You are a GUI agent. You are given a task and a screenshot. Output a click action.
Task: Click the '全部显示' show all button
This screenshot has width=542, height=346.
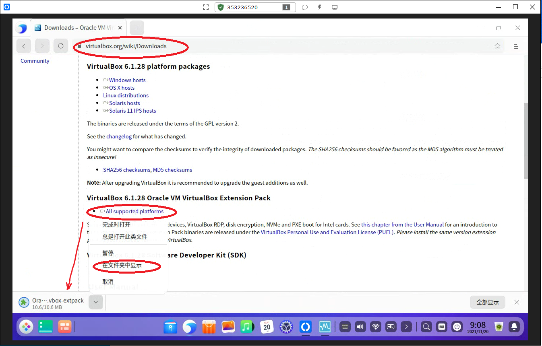pyautogui.click(x=487, y=302)
